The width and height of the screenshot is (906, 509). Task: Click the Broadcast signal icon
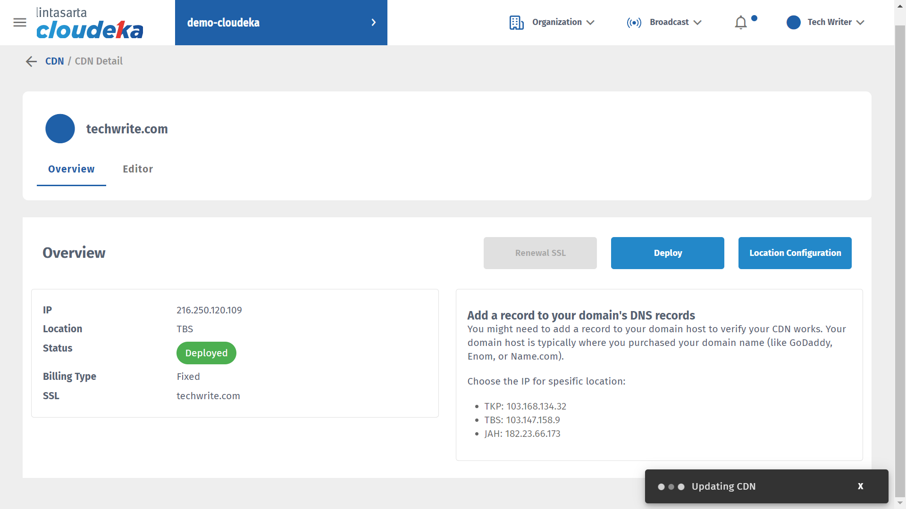click(634, 23)
